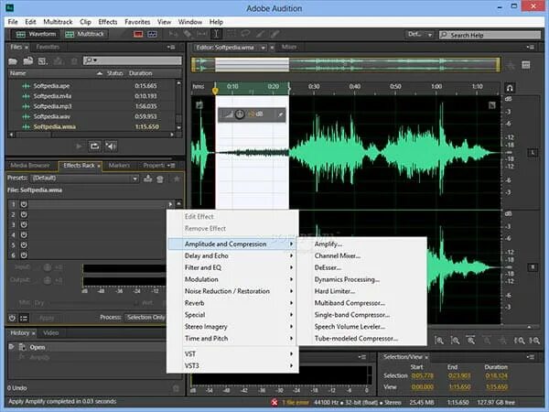The width and height of the screenshot is (549, 412).
Task: Switch to the Mixer tab
Action: (289, 47)
